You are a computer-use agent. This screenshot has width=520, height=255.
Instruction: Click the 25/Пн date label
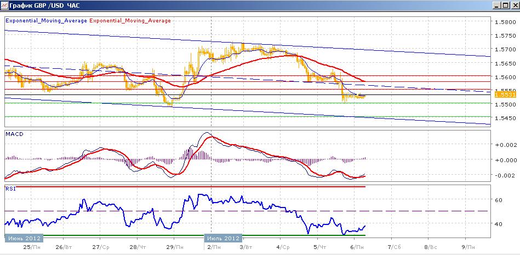32,247
